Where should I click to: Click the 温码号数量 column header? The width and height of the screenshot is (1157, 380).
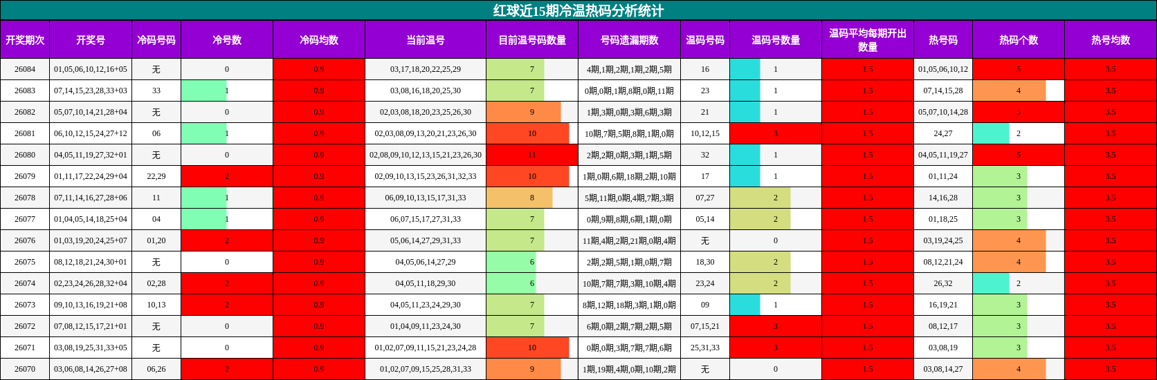click(x=776, y=40)
